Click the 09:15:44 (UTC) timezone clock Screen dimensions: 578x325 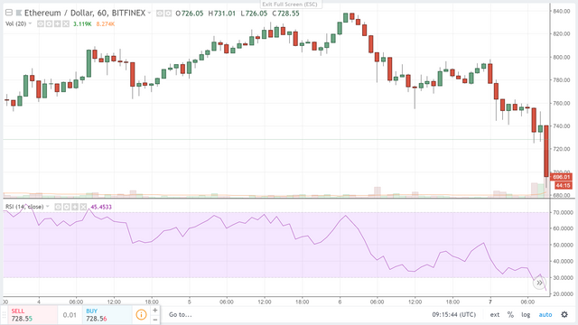pyautogui.click(x=453, y=315)
